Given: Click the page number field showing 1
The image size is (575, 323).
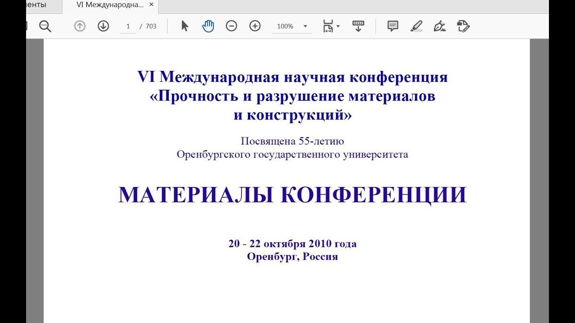Looking at the screenshot, I should click(128, 26).
